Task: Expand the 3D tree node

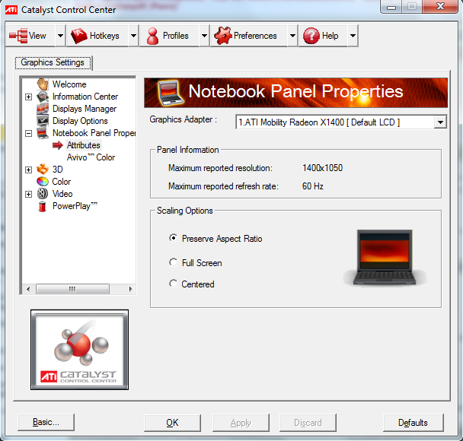Action: [29, 170]
